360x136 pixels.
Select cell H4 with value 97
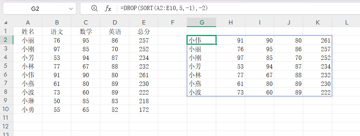tap(230, 57)
